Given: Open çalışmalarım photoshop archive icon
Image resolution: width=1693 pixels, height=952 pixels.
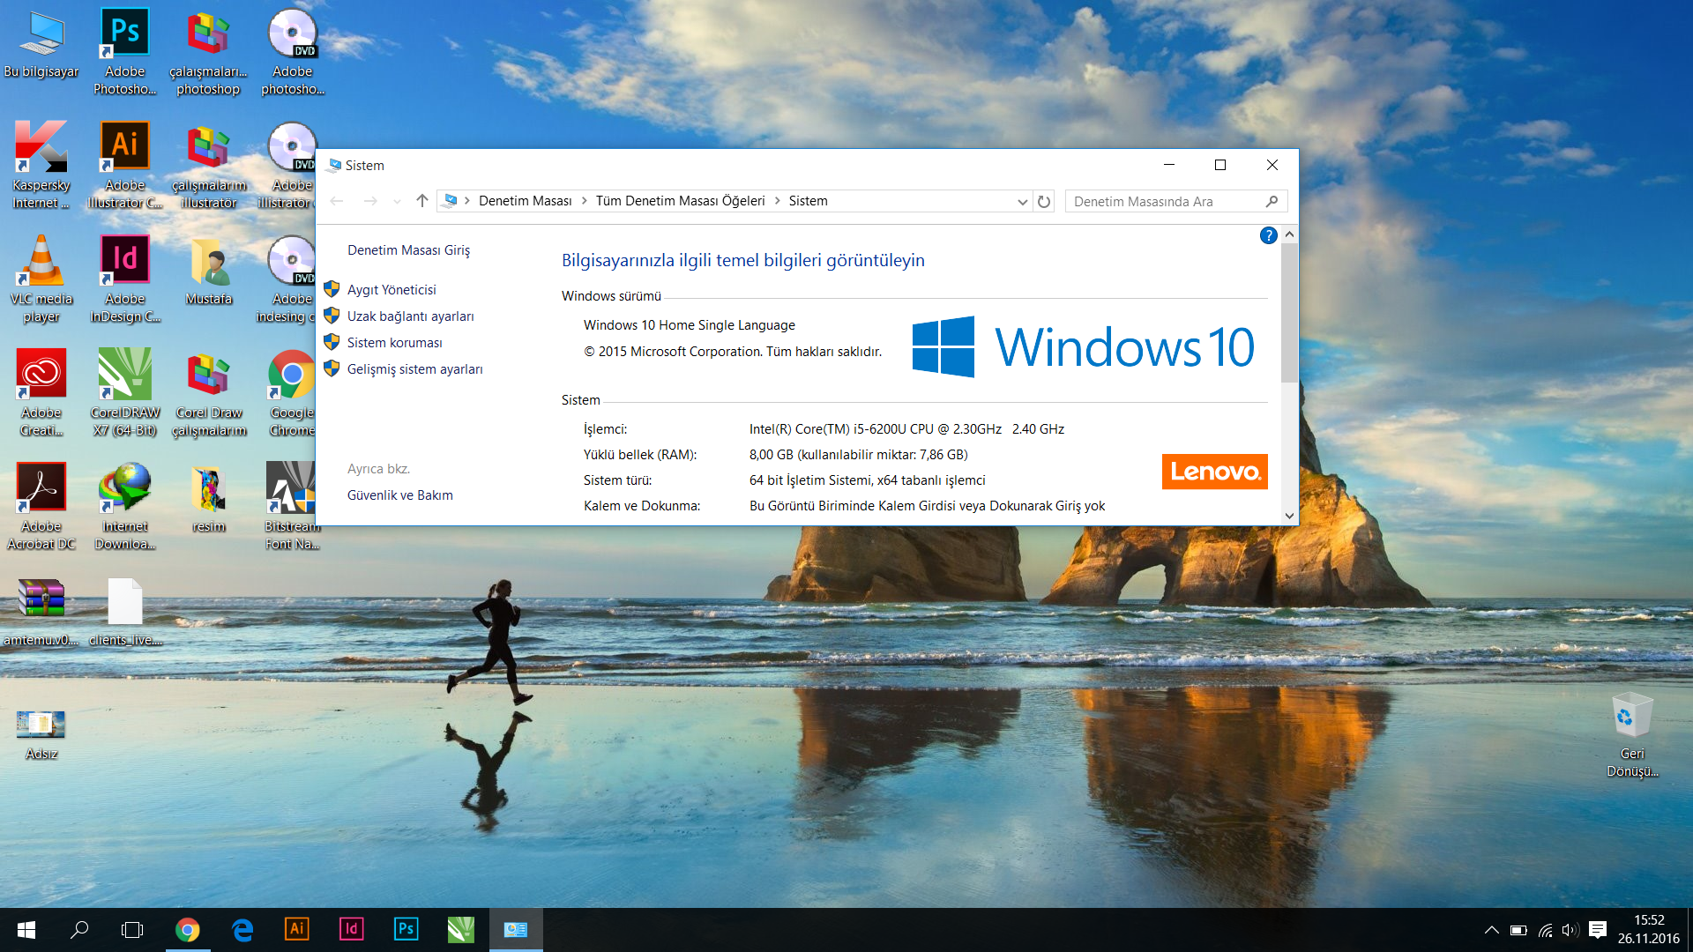Looking at the screenshot, I should 208,51.
